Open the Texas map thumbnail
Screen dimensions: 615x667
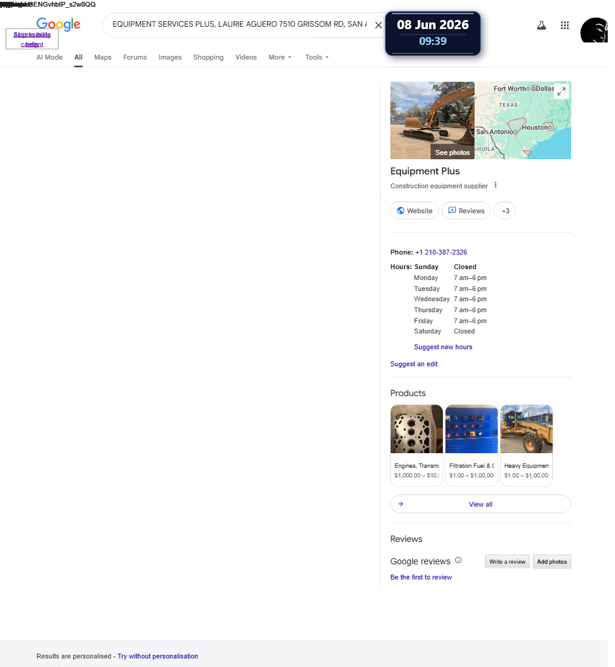523,120
